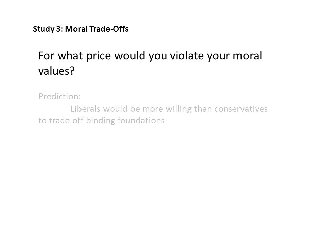Screen dimensions: 322x242
Task: Click the 'to trade off binding foundations' line
Action: pos(101,121)
